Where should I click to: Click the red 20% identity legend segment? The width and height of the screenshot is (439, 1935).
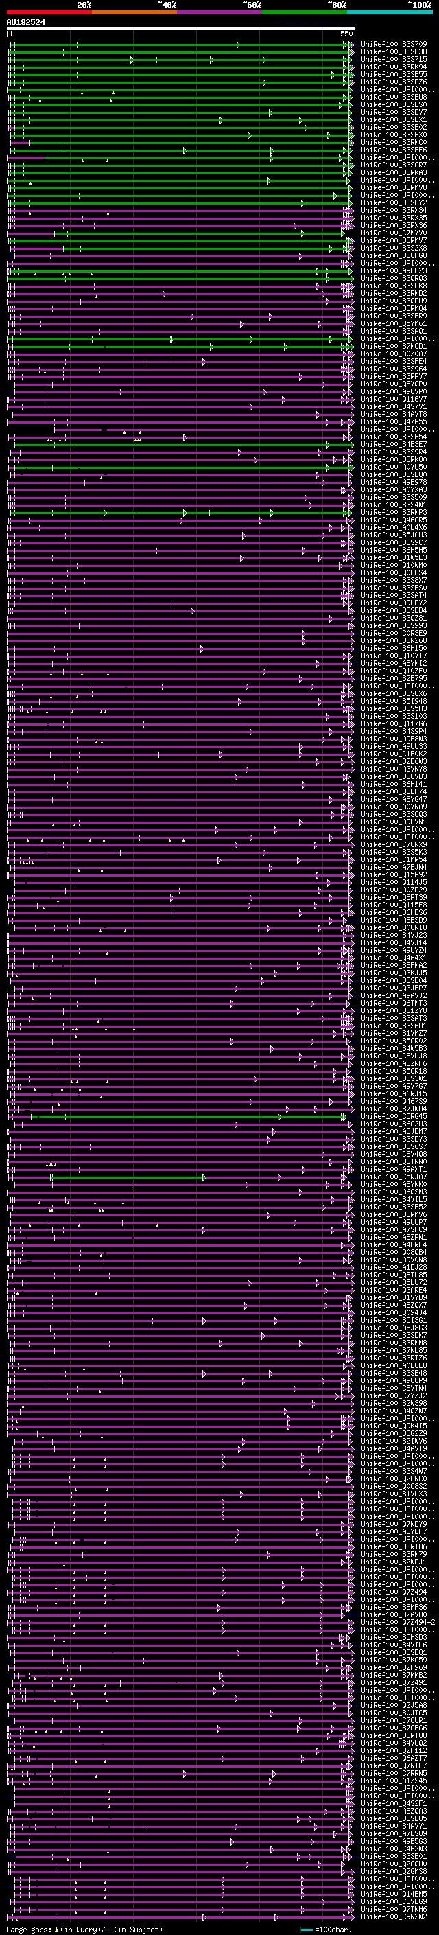click(49, 12)
